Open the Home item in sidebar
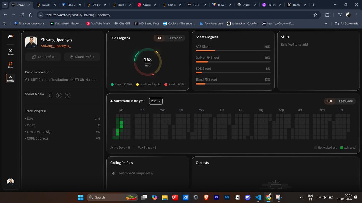The width and height of the screenshot is (362, 203). (x=11, y=52)
